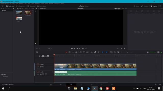Image resolution: width=163 pixels, height=91 pixels.
Task: Open the Workspace menu
Action: point(57,4)
